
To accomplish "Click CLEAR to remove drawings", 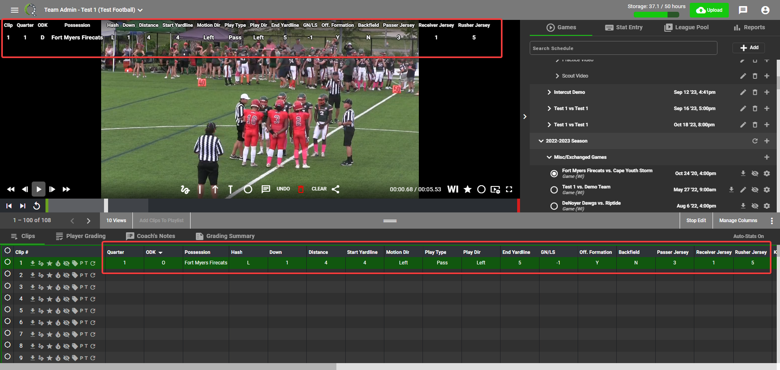I will coord(319,189).
